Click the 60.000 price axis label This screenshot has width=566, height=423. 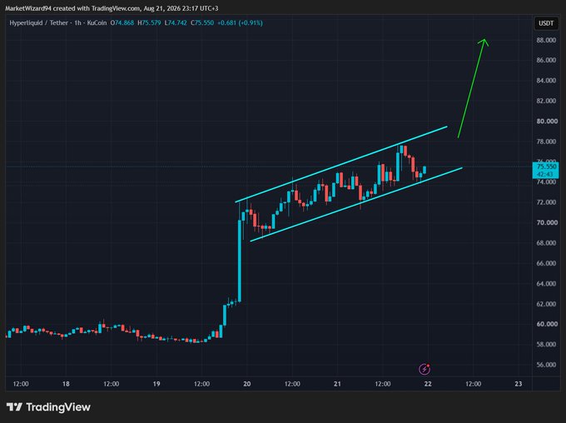(547, 324)
